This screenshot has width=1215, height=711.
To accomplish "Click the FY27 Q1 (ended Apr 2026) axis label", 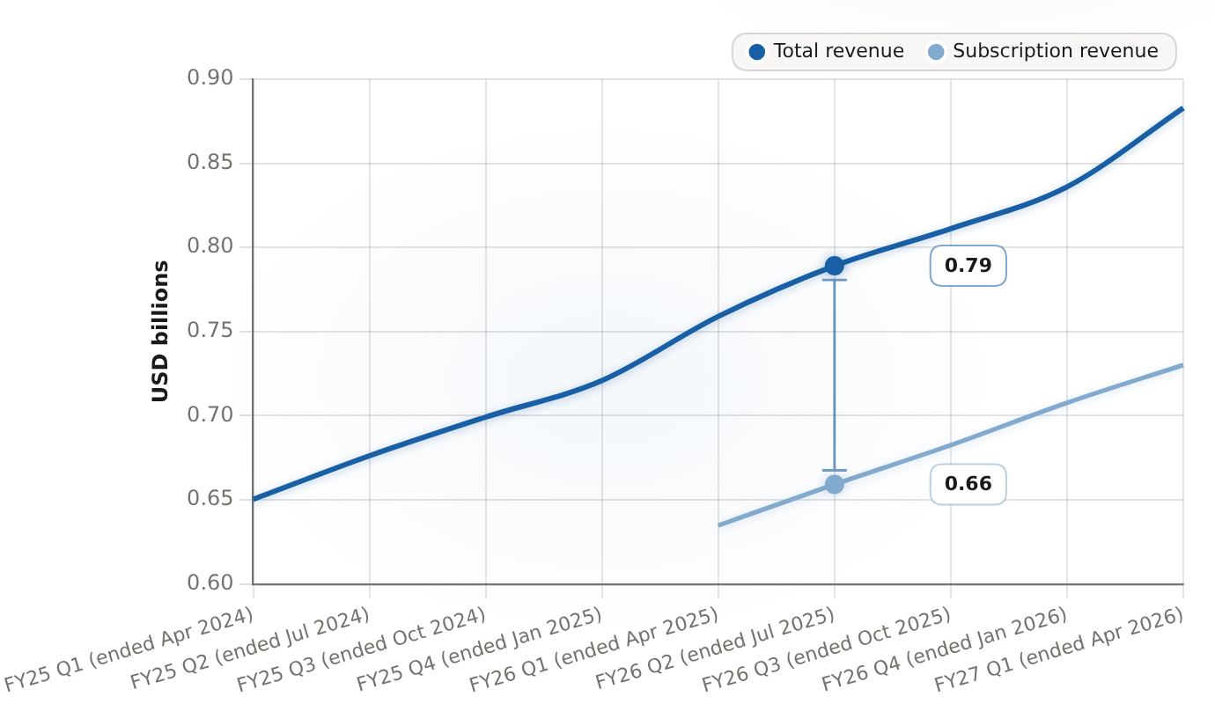I will coord(1061,649).
